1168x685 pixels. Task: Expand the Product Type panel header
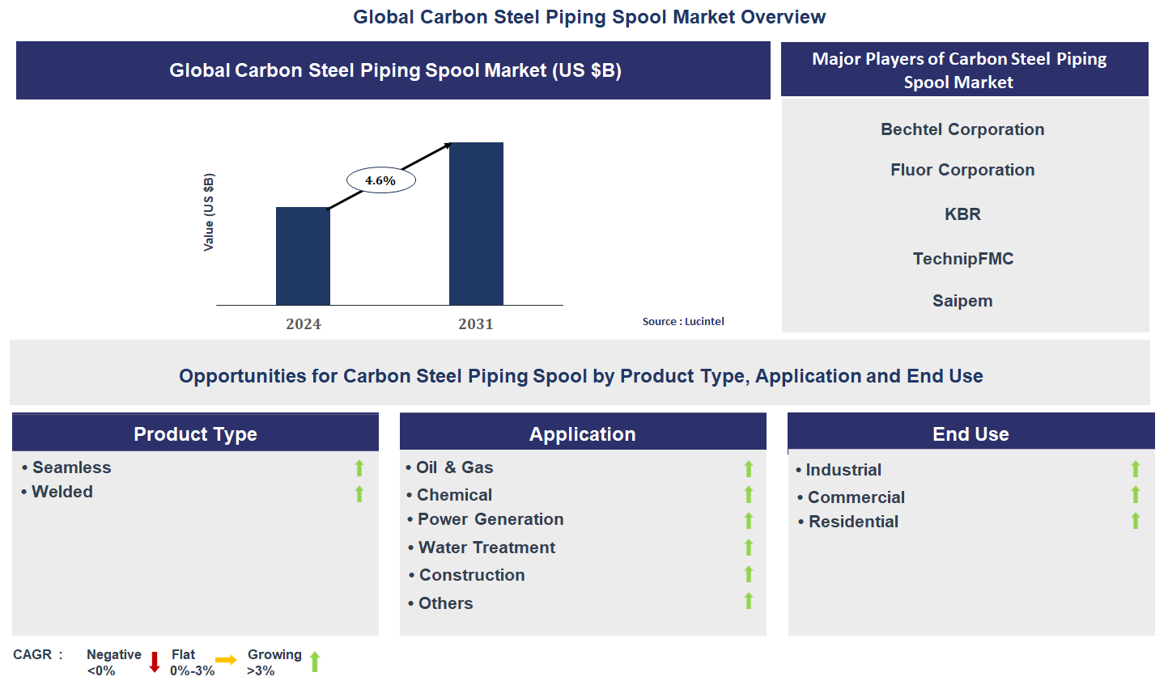(194, 433)
